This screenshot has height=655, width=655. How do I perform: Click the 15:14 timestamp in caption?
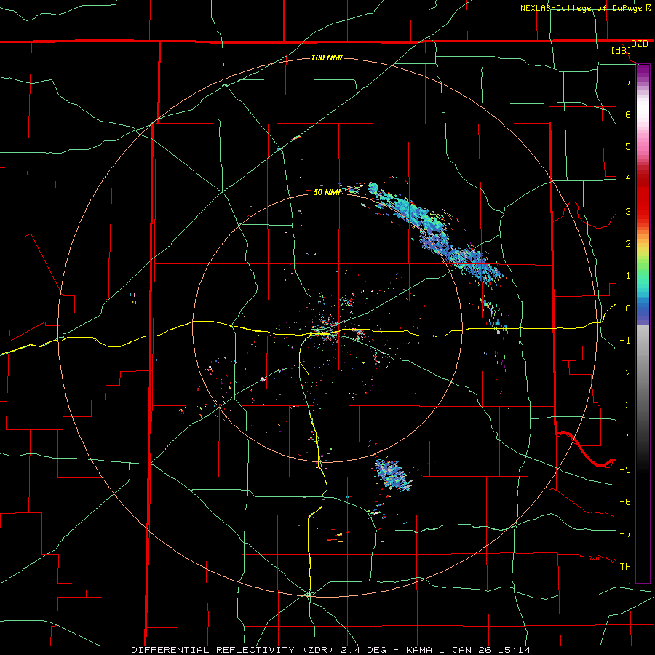click(x=515, y=650)
